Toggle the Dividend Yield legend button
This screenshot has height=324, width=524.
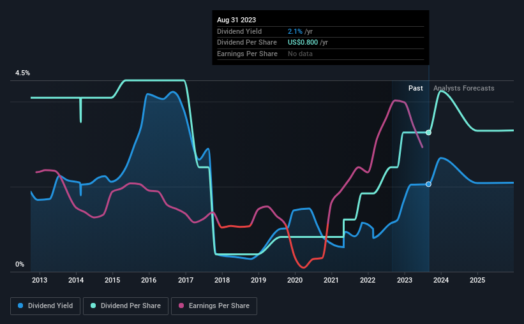[x=45, y=306]
